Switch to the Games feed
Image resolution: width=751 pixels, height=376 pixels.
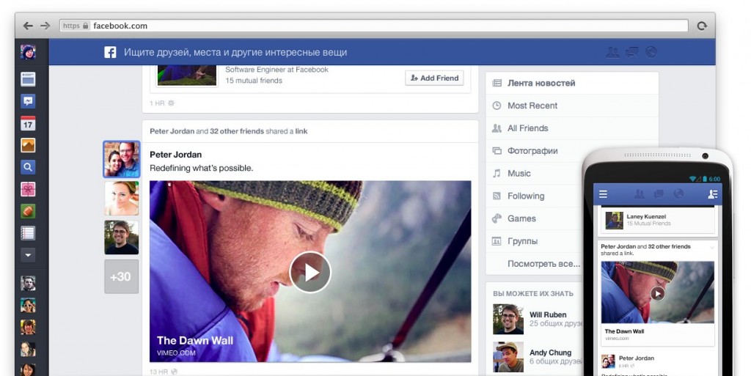521,218
